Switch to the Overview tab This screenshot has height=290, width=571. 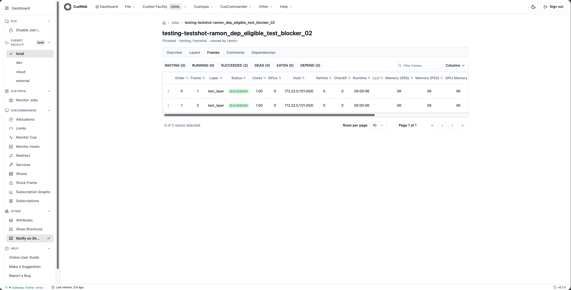[174, 53]
